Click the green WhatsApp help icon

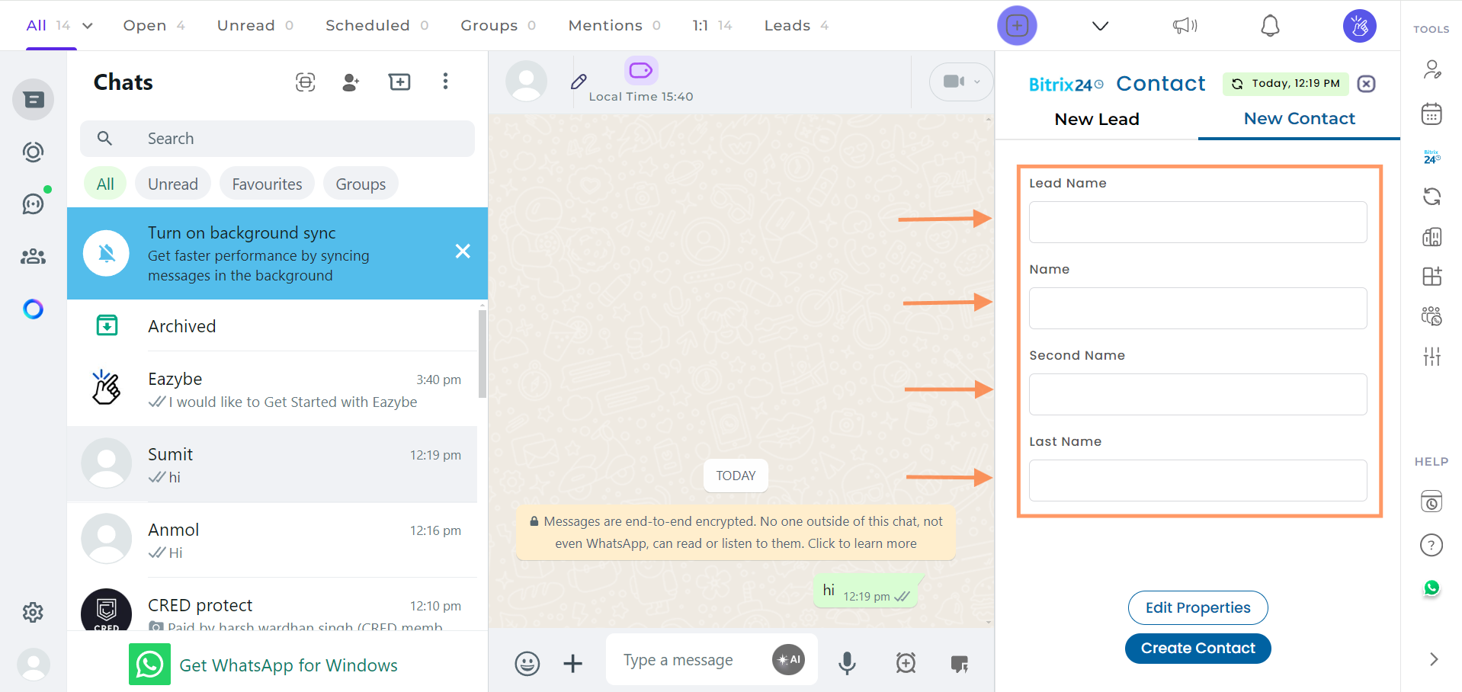point(1432,588)
